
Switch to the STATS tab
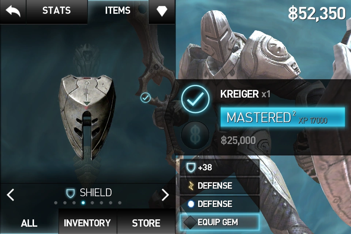[x=57, y=11]
